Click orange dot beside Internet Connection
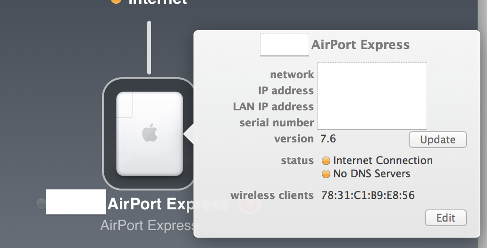 (326, 161)
